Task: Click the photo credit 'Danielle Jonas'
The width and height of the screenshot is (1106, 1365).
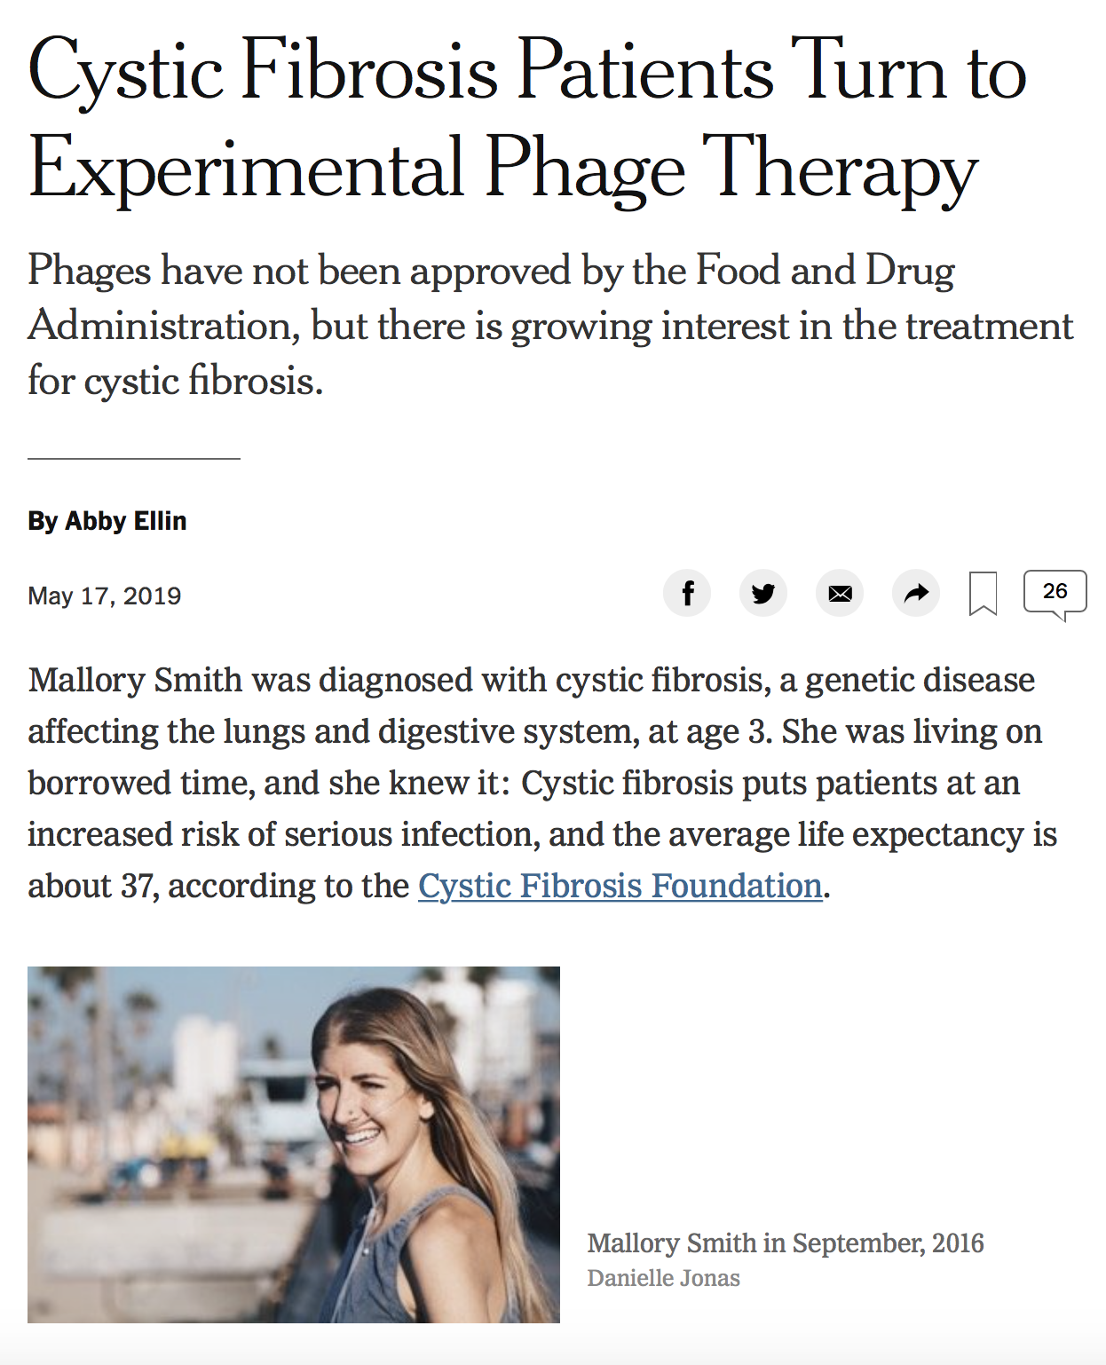Action: [x=666, y=1276]
